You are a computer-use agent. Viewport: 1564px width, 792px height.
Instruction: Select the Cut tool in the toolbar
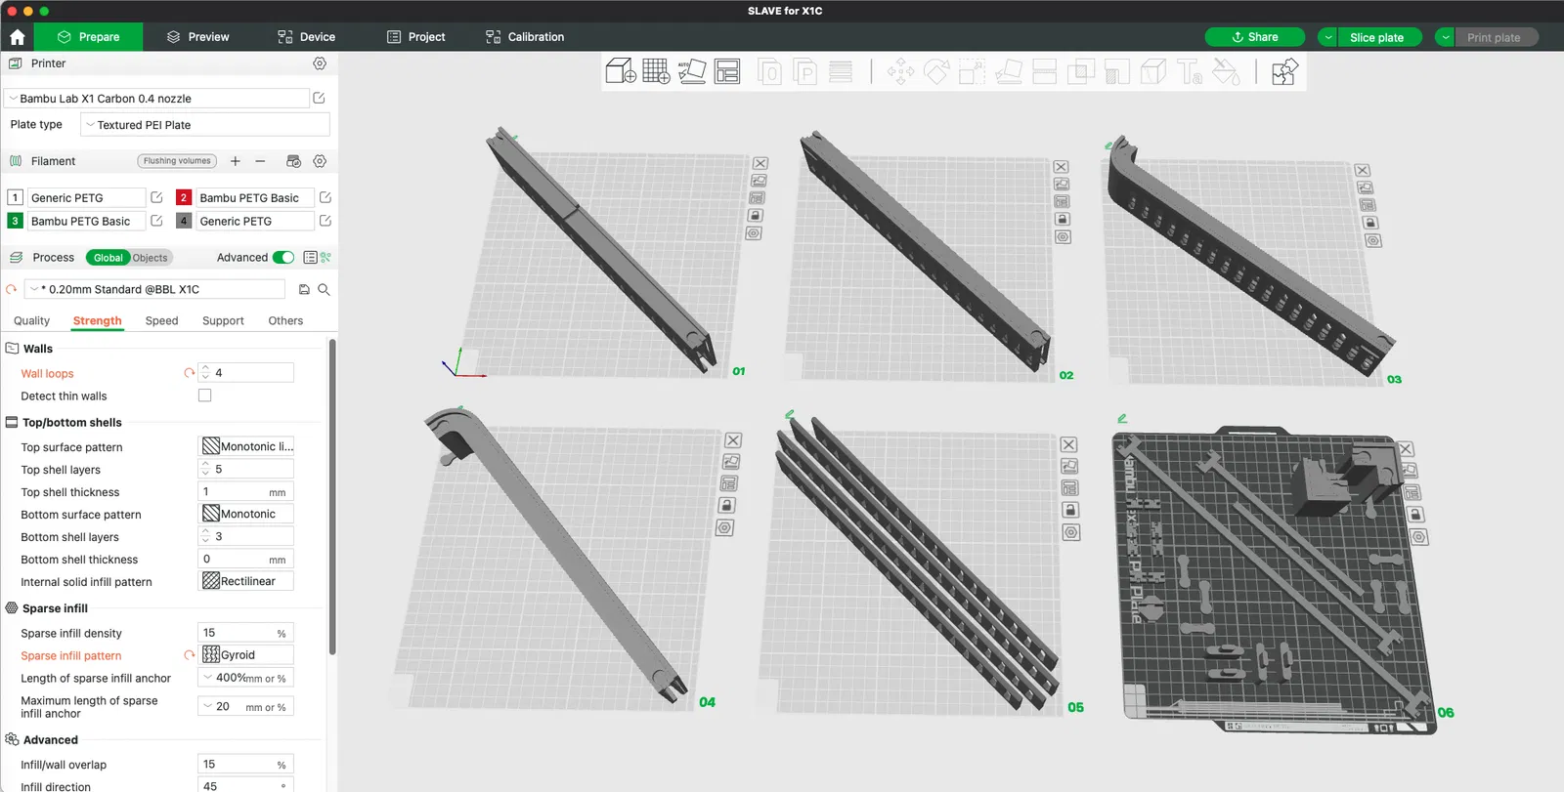(x=1045, y=72)
